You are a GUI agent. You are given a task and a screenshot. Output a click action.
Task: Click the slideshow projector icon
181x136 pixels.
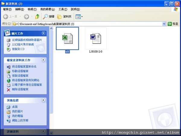(x=8, y=45)
